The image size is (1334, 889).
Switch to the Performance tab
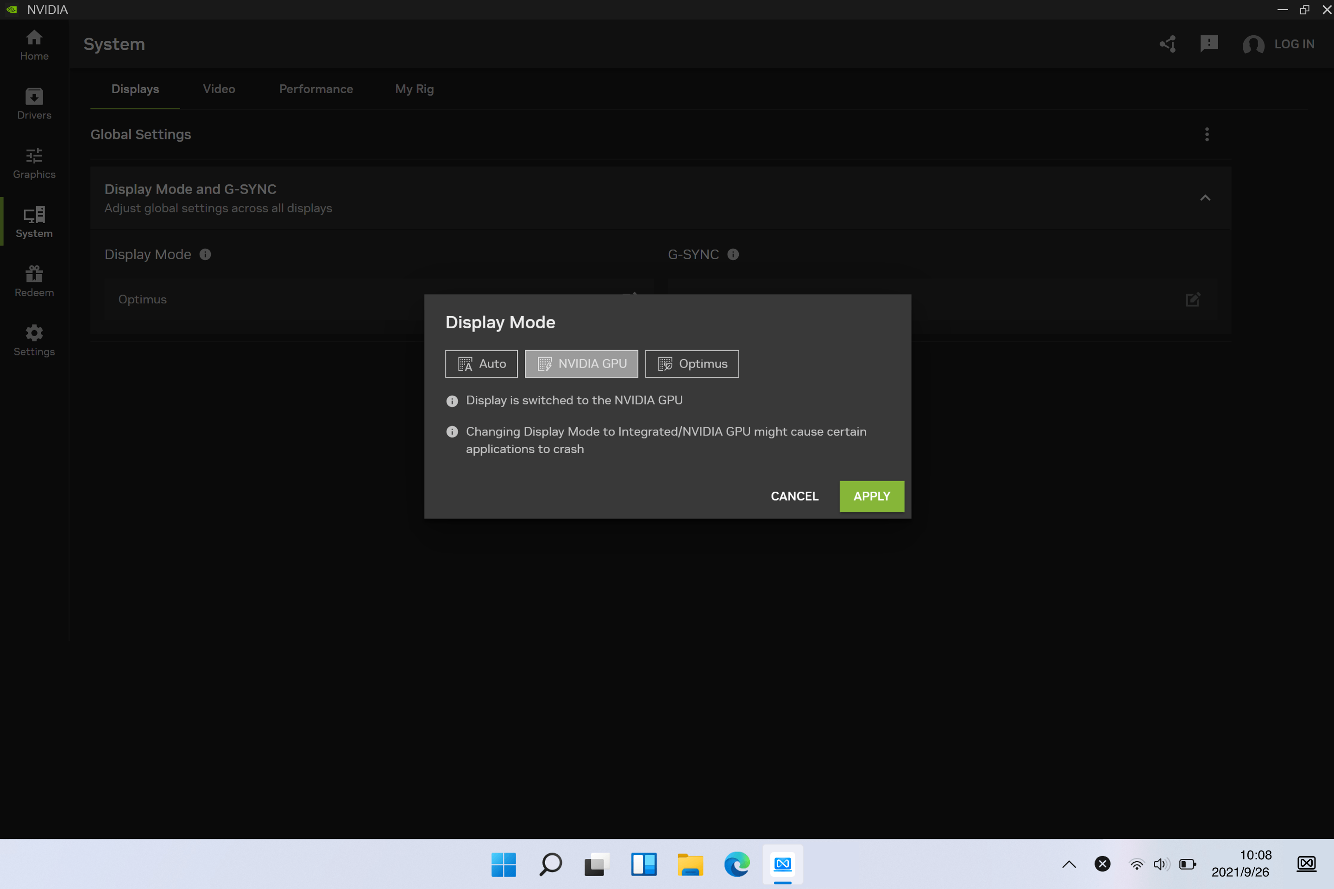pyautogui.click(x=316, y=89)
